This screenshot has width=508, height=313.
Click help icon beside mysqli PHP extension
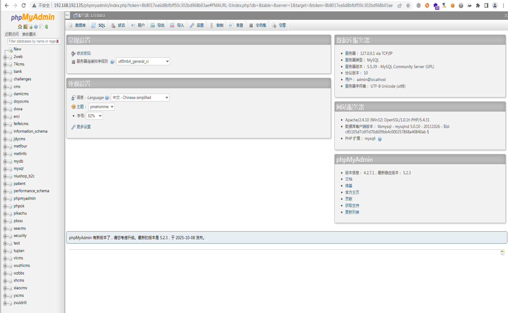380,139
